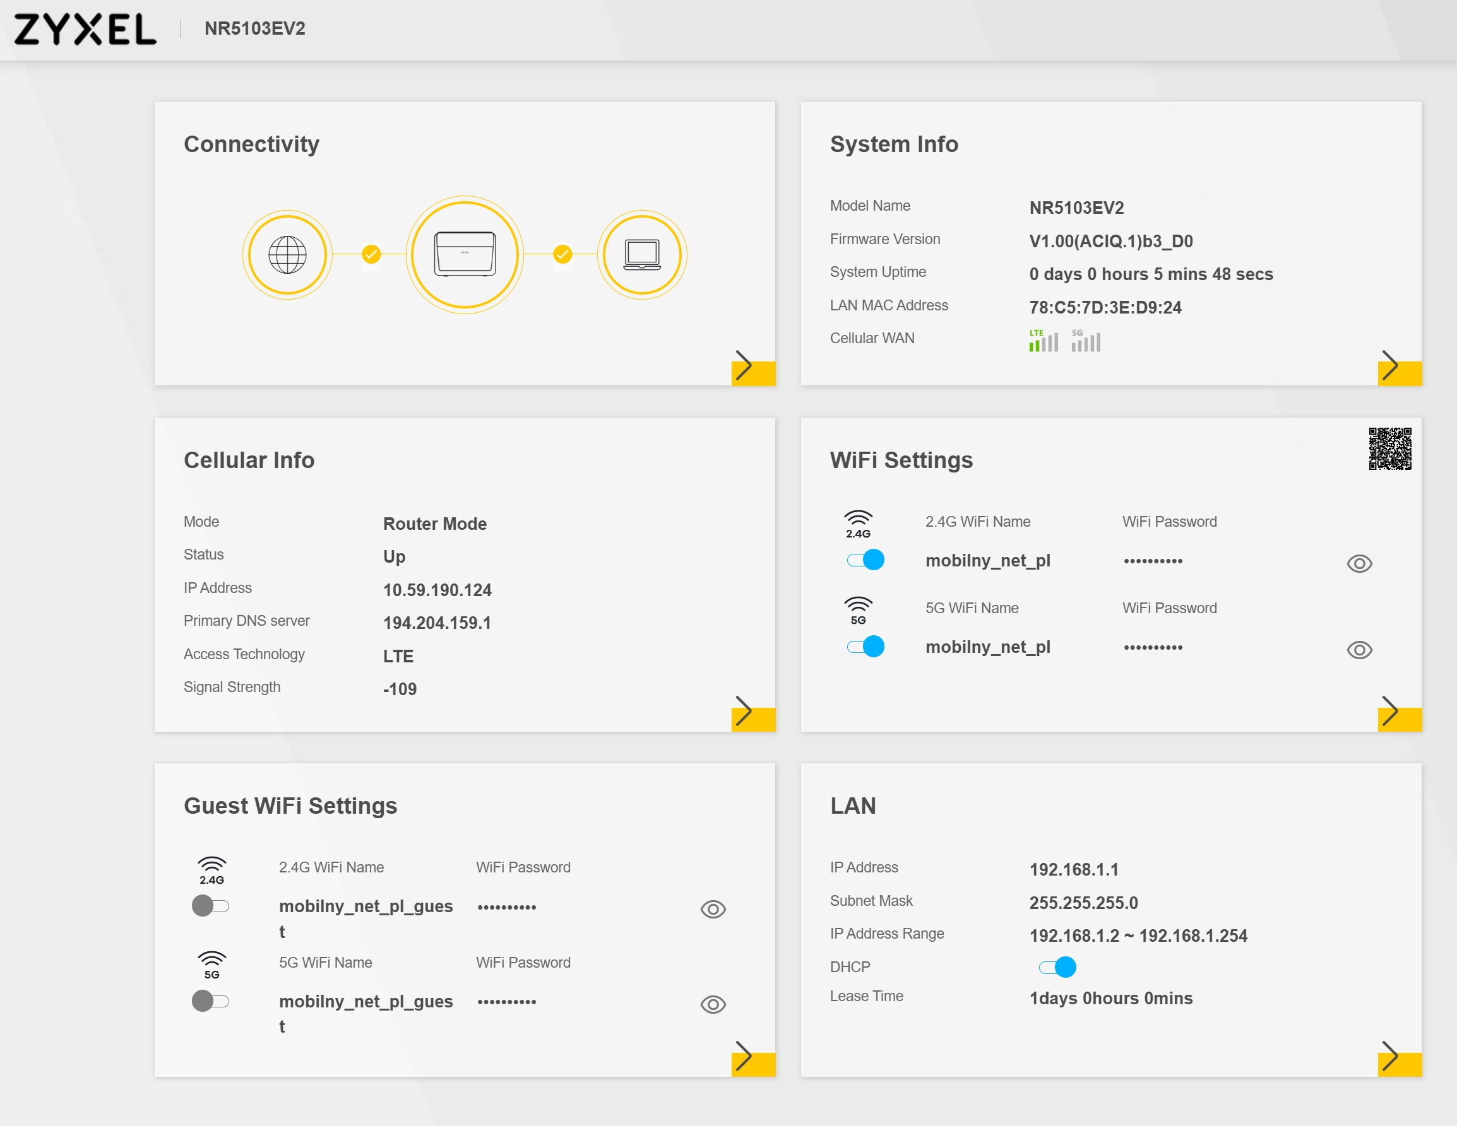Click the 5G signal strength bars icon

(x=1085, y=341)
